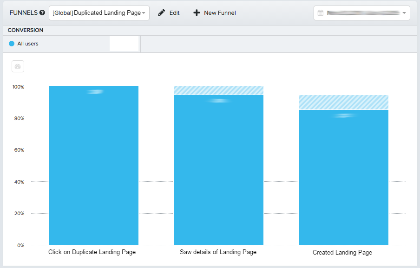Click the New Funnel plus icon
Image resolution: width=420 pixels, height=268 pixels.
coord(197,13)
